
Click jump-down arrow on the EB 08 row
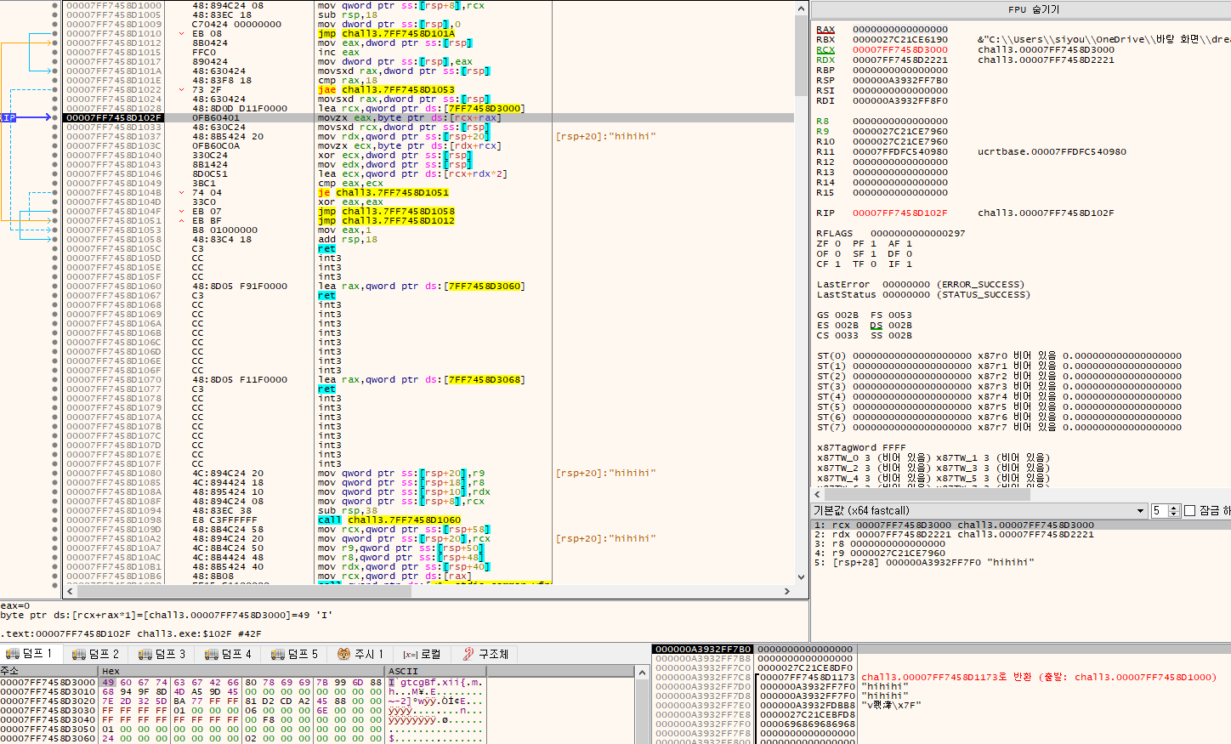coord(181,33)
